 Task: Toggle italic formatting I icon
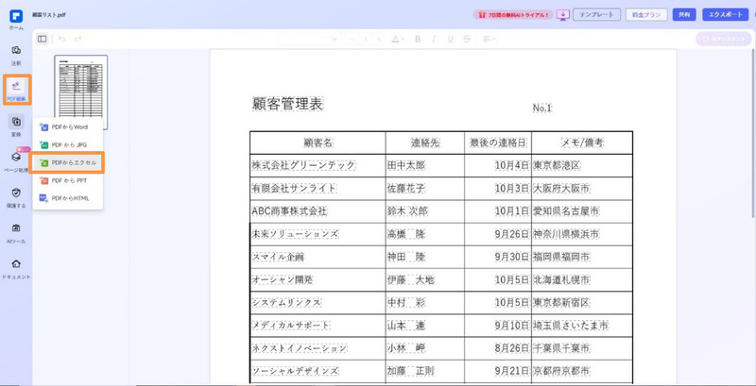tap(434, 39)
